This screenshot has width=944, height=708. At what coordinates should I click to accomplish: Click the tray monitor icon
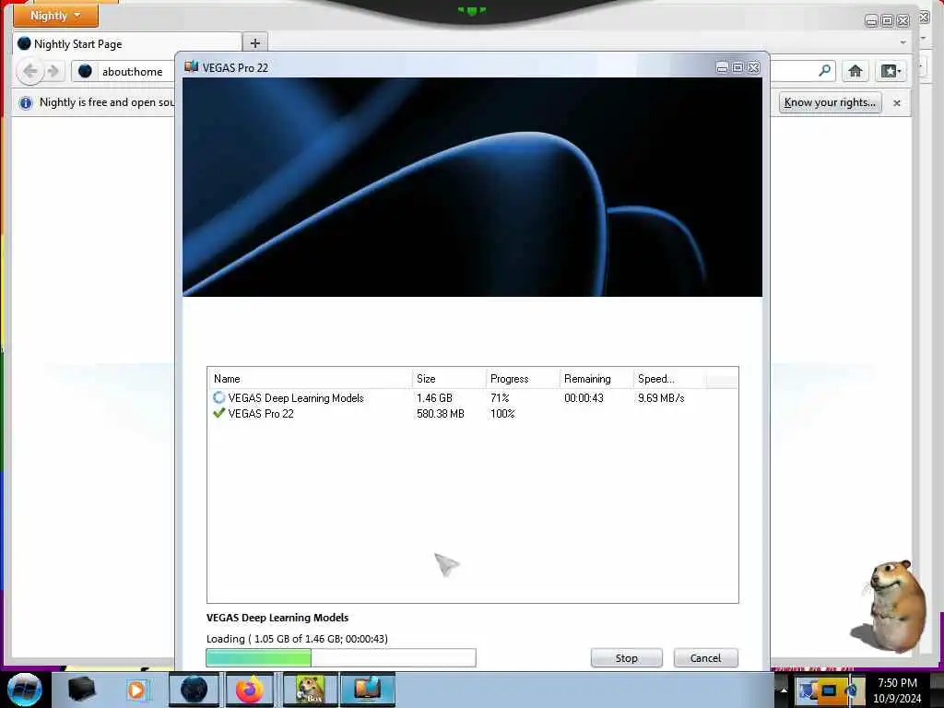pos(829,690)
